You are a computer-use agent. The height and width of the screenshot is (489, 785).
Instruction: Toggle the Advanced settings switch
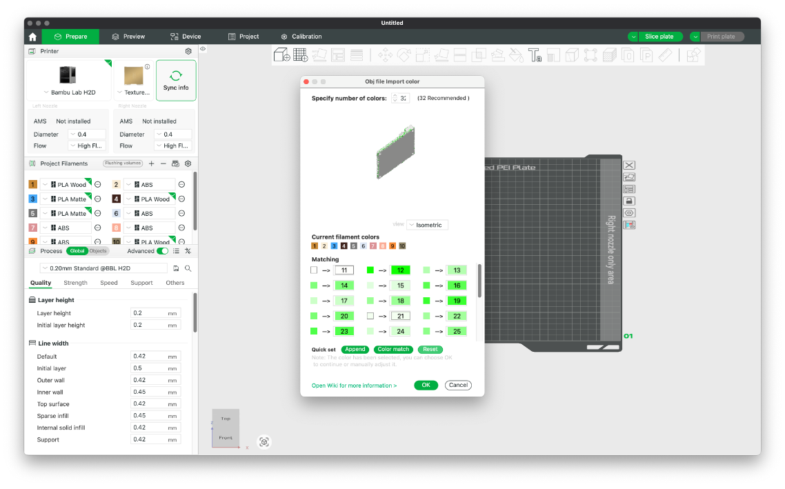tap(162, 251)
